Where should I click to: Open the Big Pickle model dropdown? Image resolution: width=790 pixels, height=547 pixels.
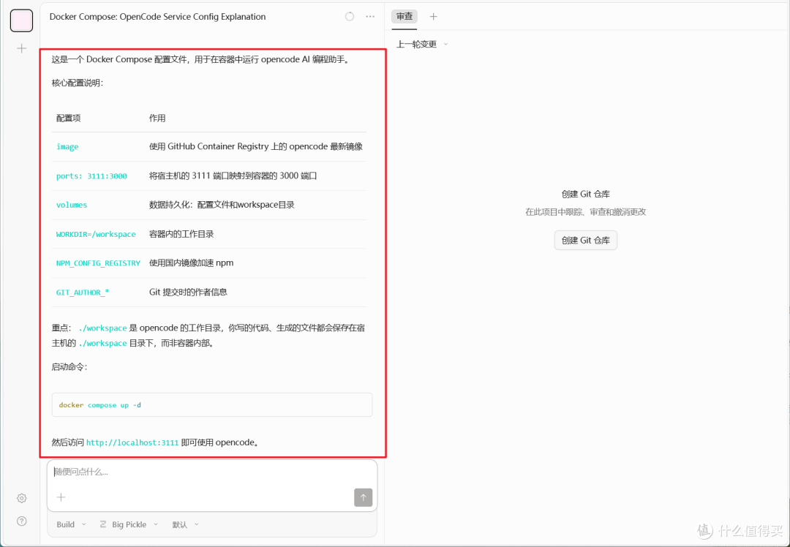point(129,524)
